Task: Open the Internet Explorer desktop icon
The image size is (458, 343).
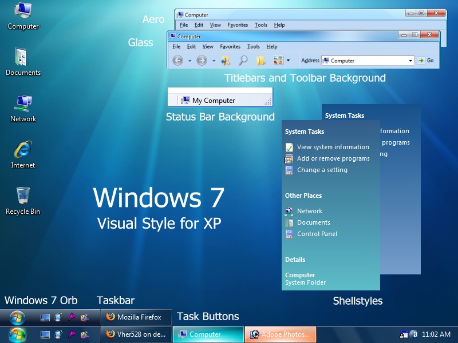Action: click(23, 154)
